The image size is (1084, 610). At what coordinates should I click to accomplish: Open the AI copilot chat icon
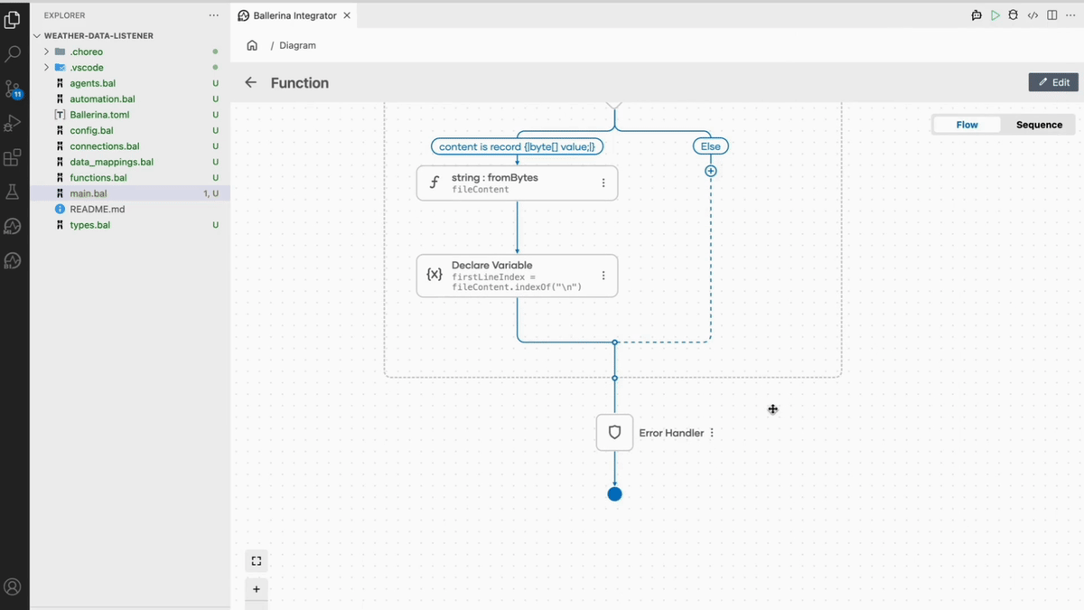click(977, 15)
